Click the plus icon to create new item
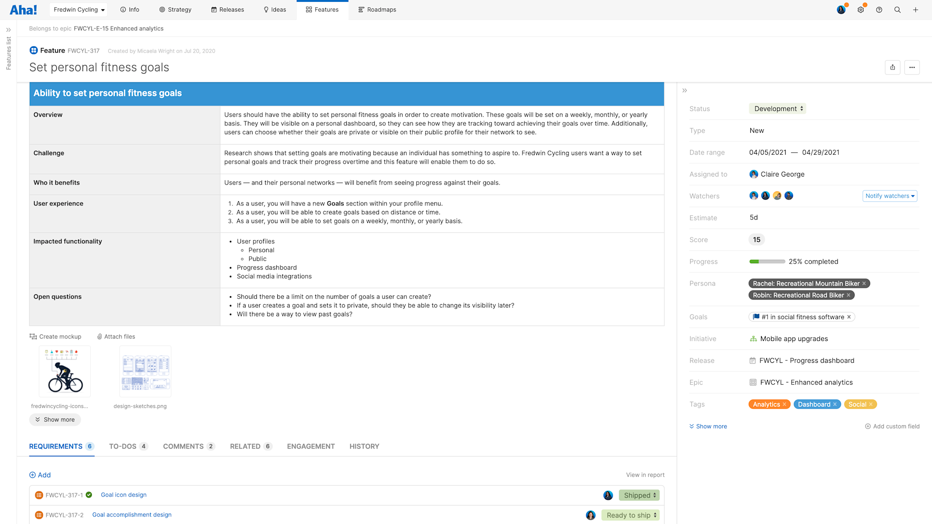 pos(916,9)
